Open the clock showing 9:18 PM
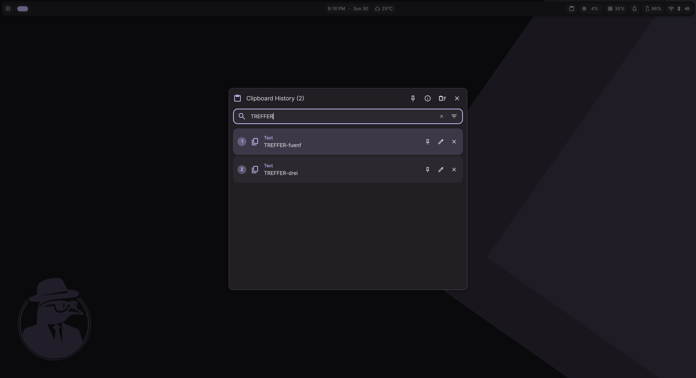The height and width of the screenshot is (378, 696). (336, 8)
